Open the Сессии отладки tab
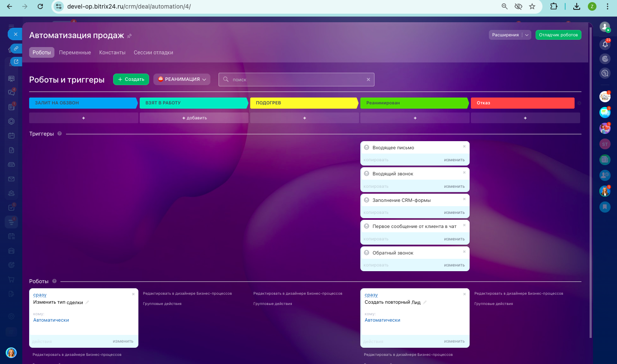The height and width of the screenshot is (364, 617). tap(153, 53)
